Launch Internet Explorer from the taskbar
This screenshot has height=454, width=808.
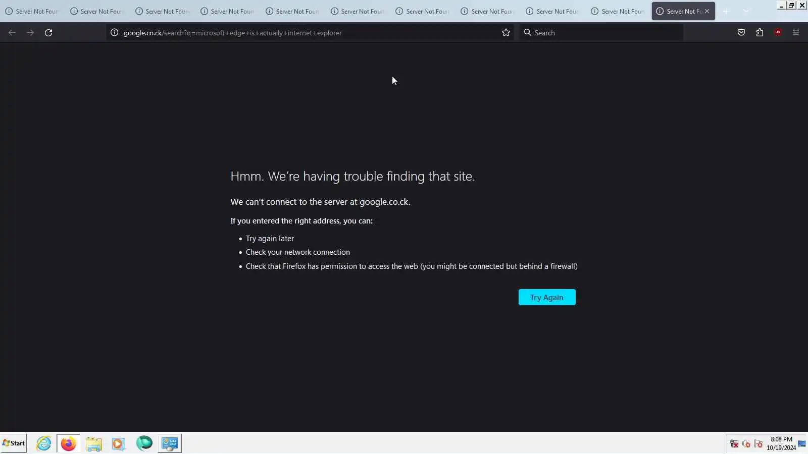pos(44,443)
